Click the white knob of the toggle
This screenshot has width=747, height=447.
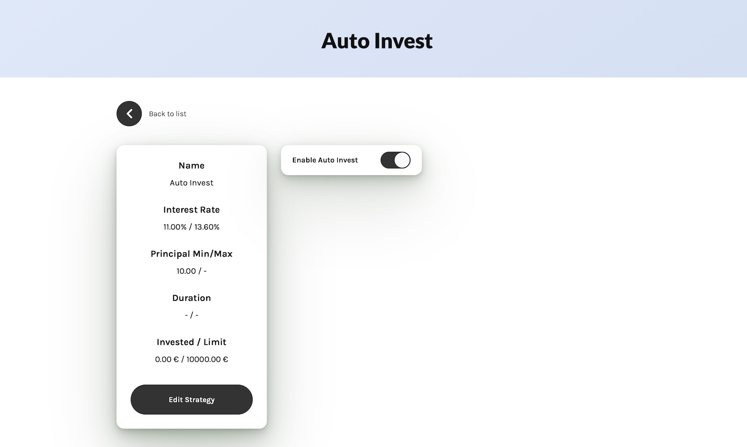pyautogui.click(x=402, y=160)
